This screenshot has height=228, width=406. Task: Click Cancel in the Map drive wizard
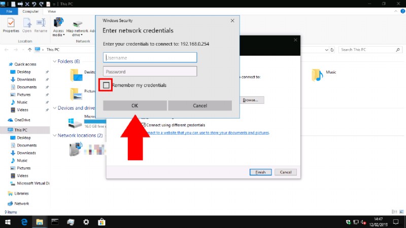286,172
